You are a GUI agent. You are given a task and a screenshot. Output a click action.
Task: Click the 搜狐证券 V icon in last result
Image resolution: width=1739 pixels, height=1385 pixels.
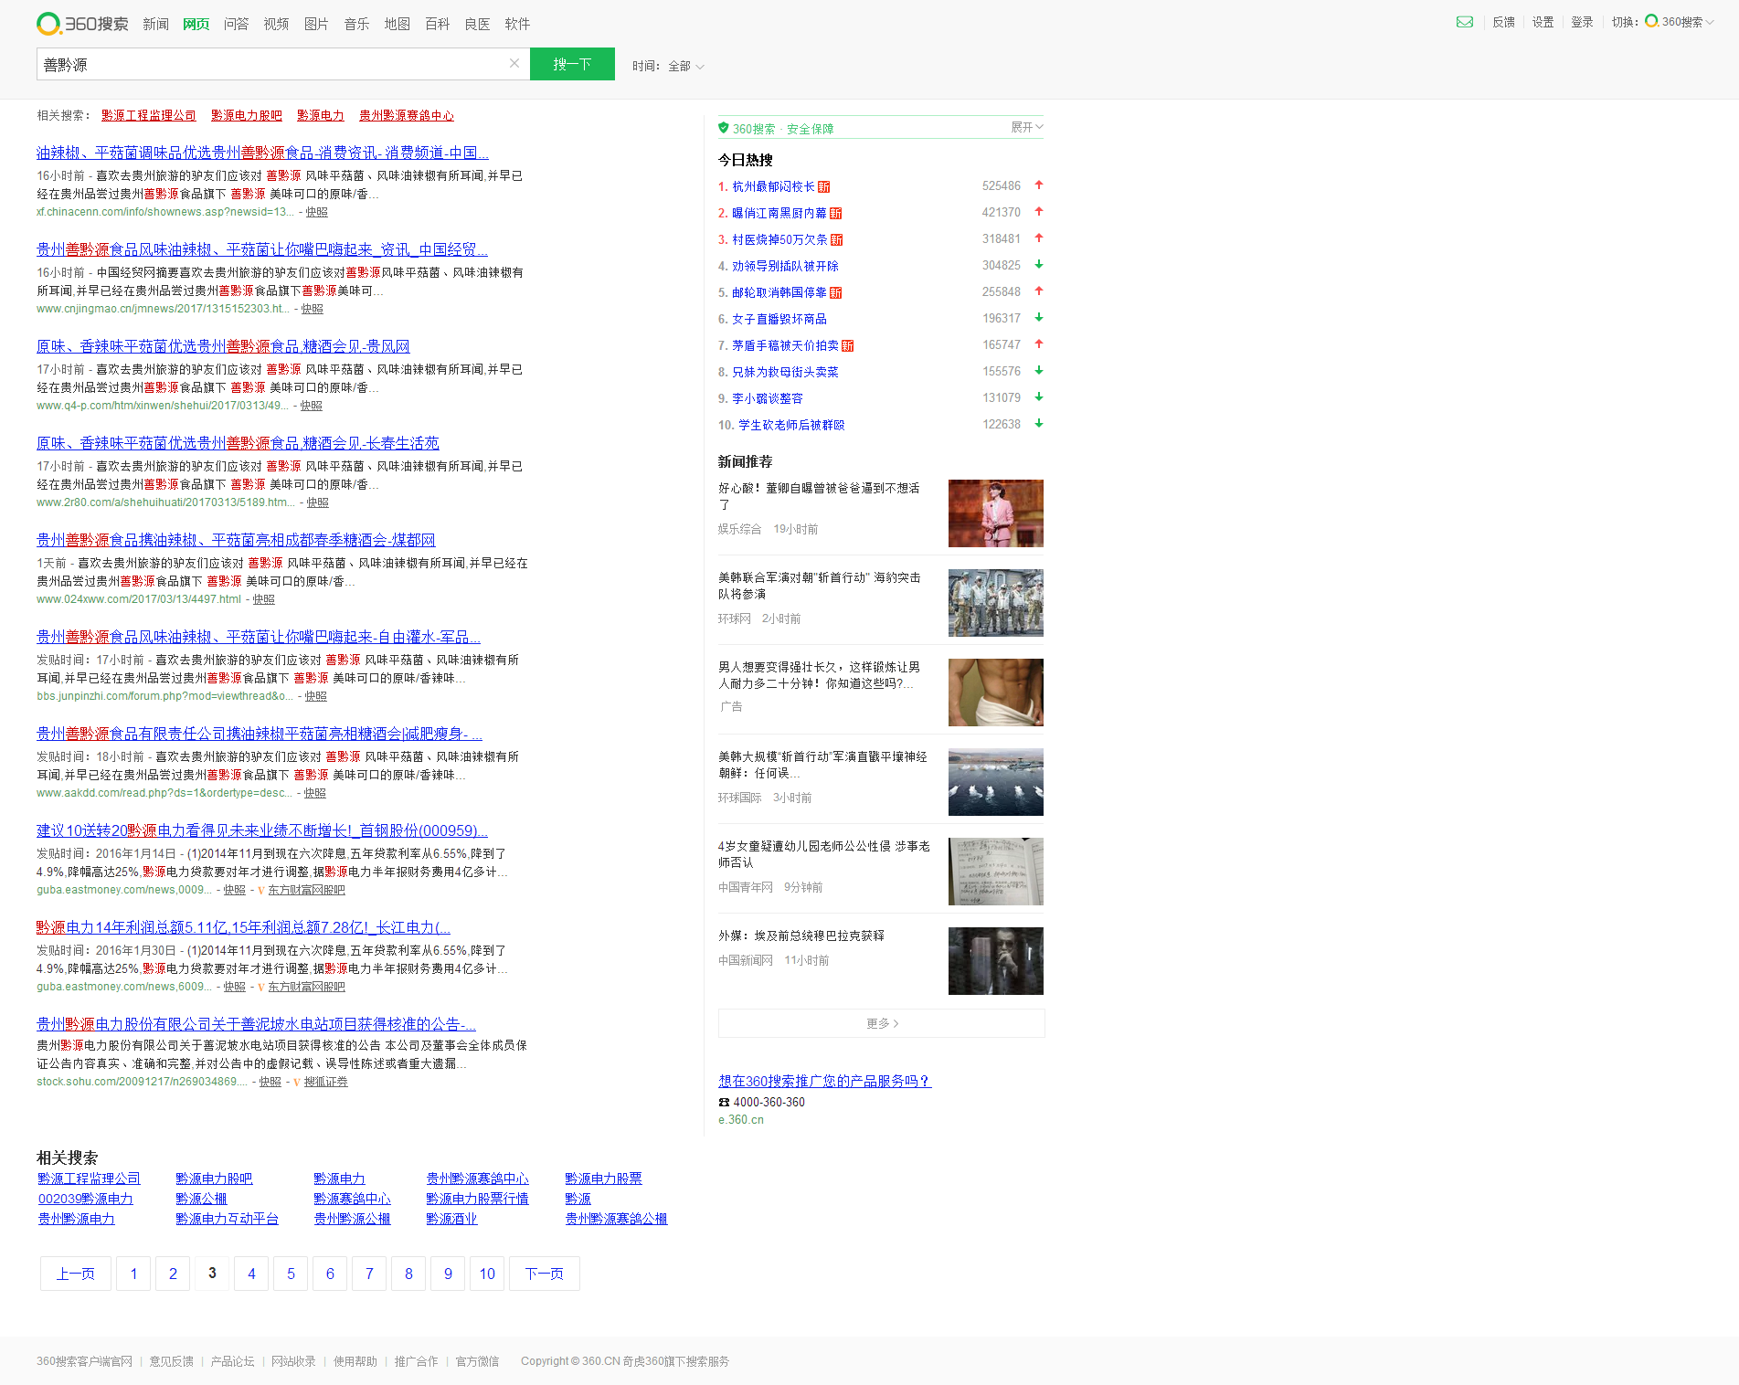(297, 1082)
